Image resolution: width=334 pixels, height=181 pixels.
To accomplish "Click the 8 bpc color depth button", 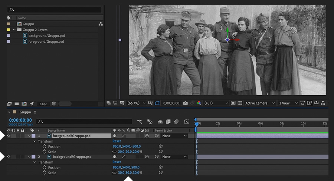I will coord(43,104).
